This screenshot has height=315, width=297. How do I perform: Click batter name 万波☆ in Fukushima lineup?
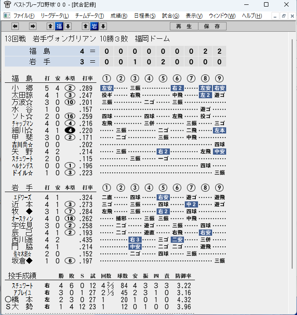point(22,102)
